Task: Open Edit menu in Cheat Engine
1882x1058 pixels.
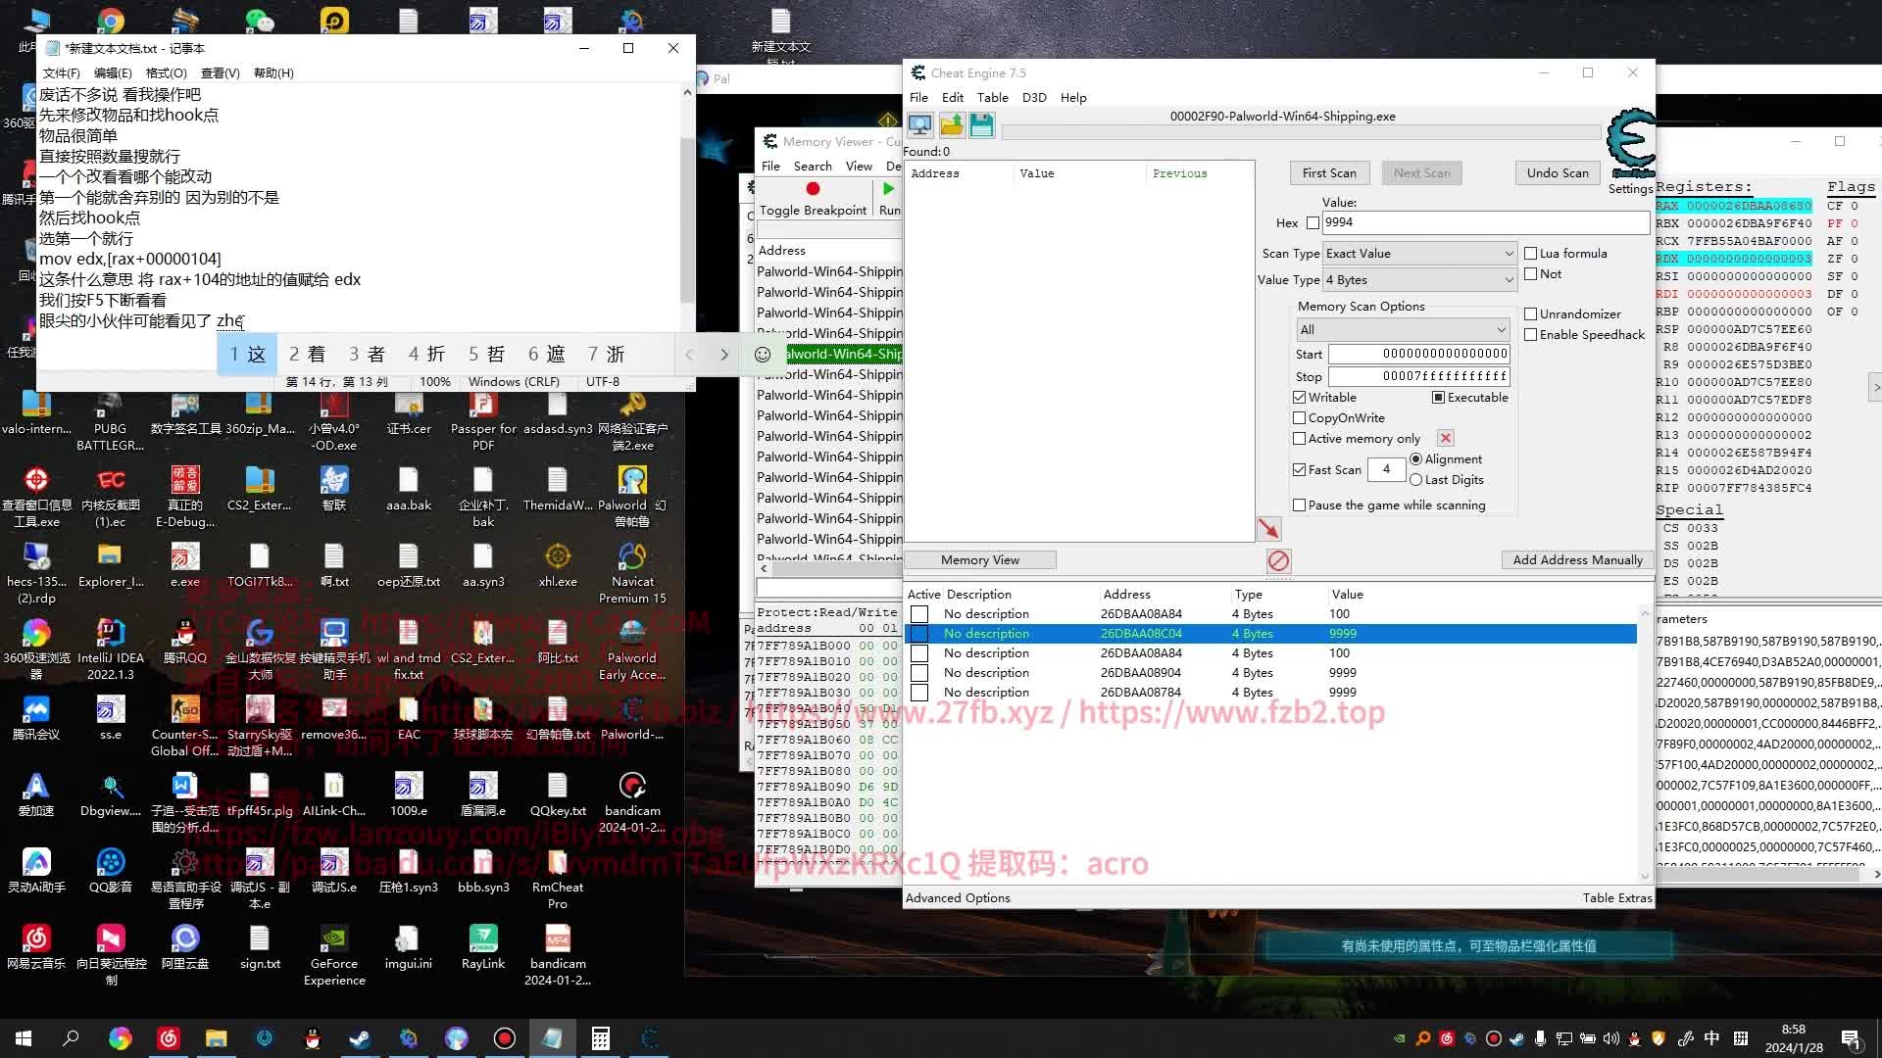Action: (x=952, y=97)
